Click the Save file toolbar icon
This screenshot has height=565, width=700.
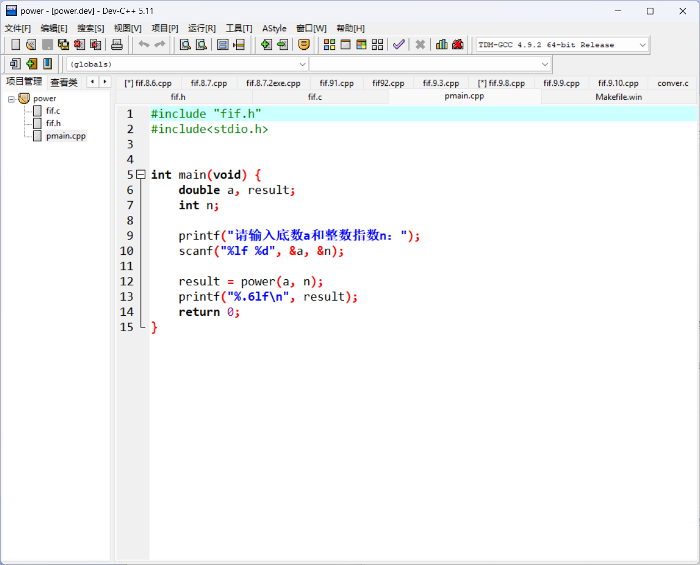(x=48, y=45)
